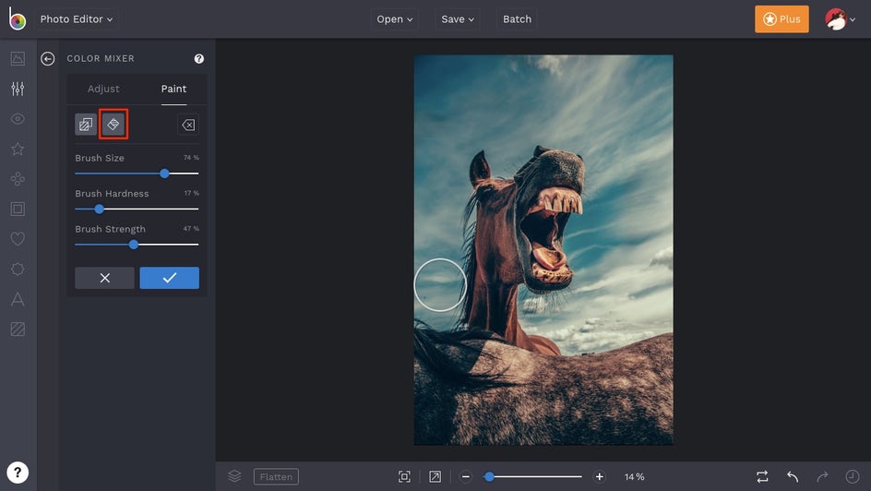Click the COLOR MIXER panel title
Viewport: 871px width, 491px height.
coord(101,58)
